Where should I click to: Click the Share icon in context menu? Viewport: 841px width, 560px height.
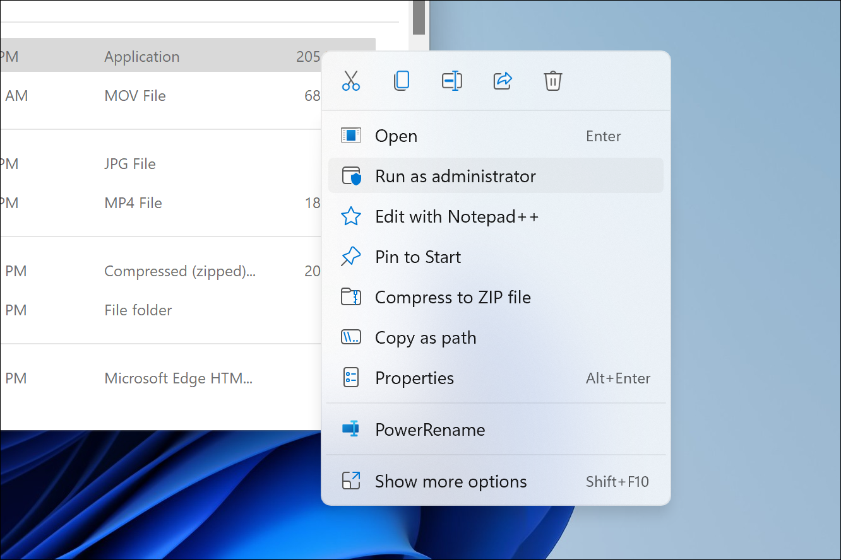tap(503, 81)
